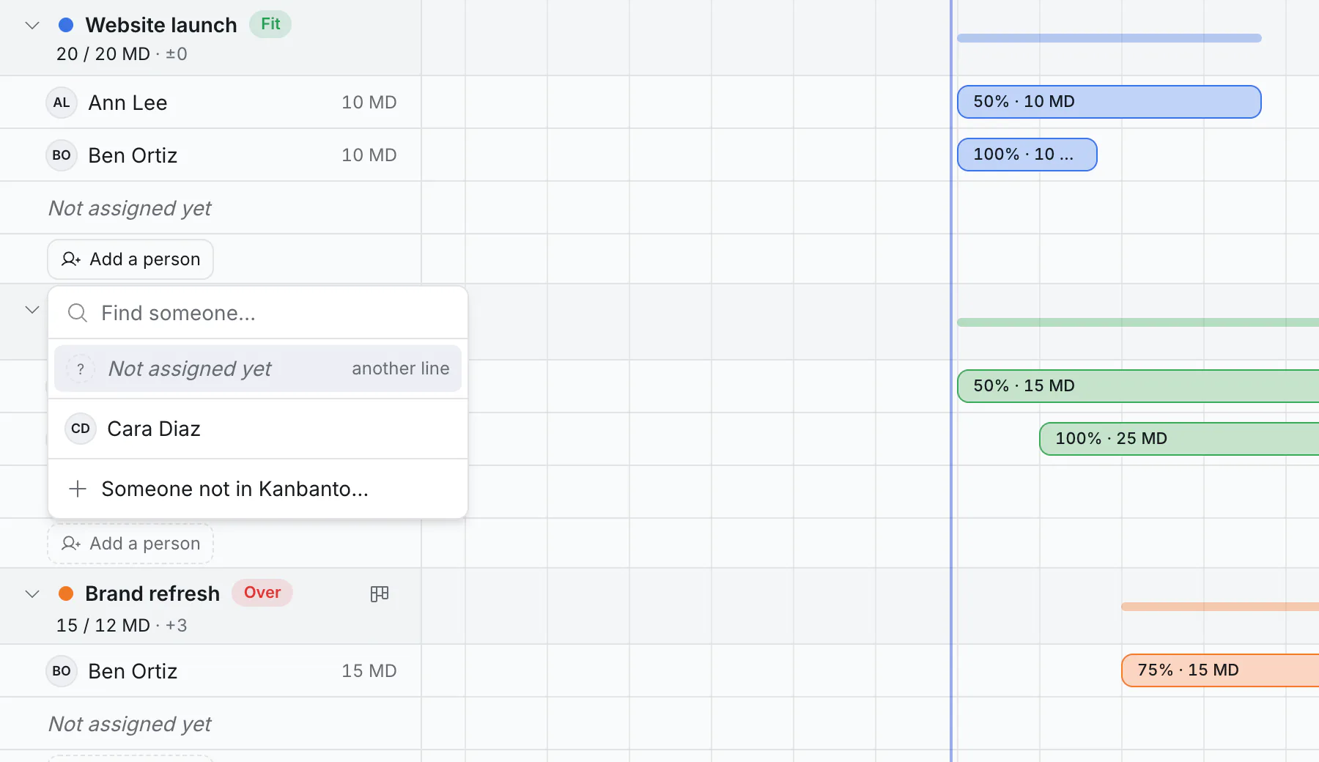Click the 20 / 20 MD · ±0 summary
Screen dimensions: 1319x762
[122, 54]
